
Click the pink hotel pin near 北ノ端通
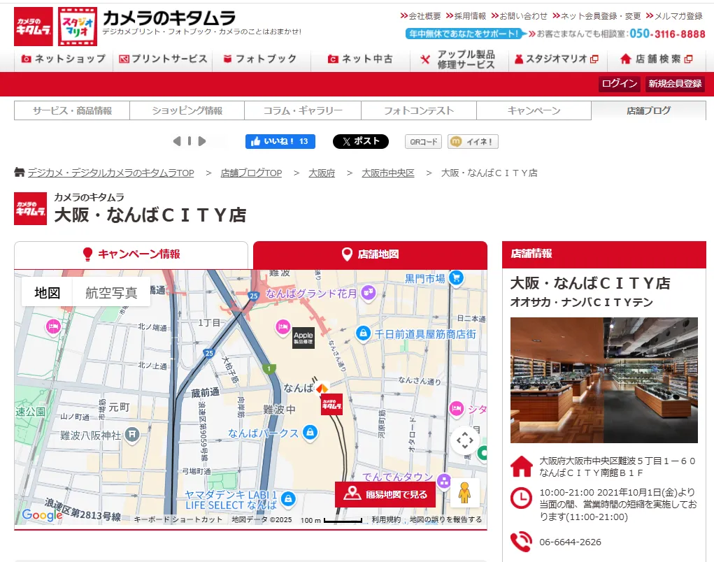(x=53, y=326)
